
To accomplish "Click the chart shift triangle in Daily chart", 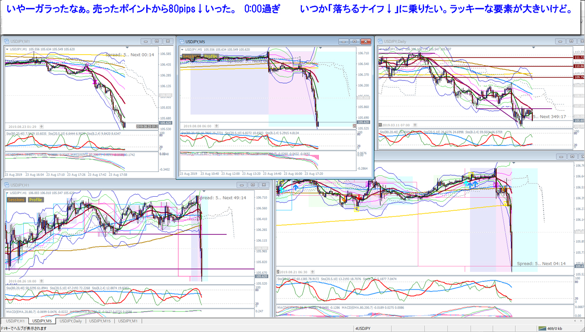I will (x=534, y=48).
